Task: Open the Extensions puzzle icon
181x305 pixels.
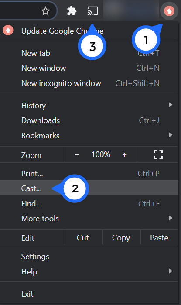Action: (72, 11)
